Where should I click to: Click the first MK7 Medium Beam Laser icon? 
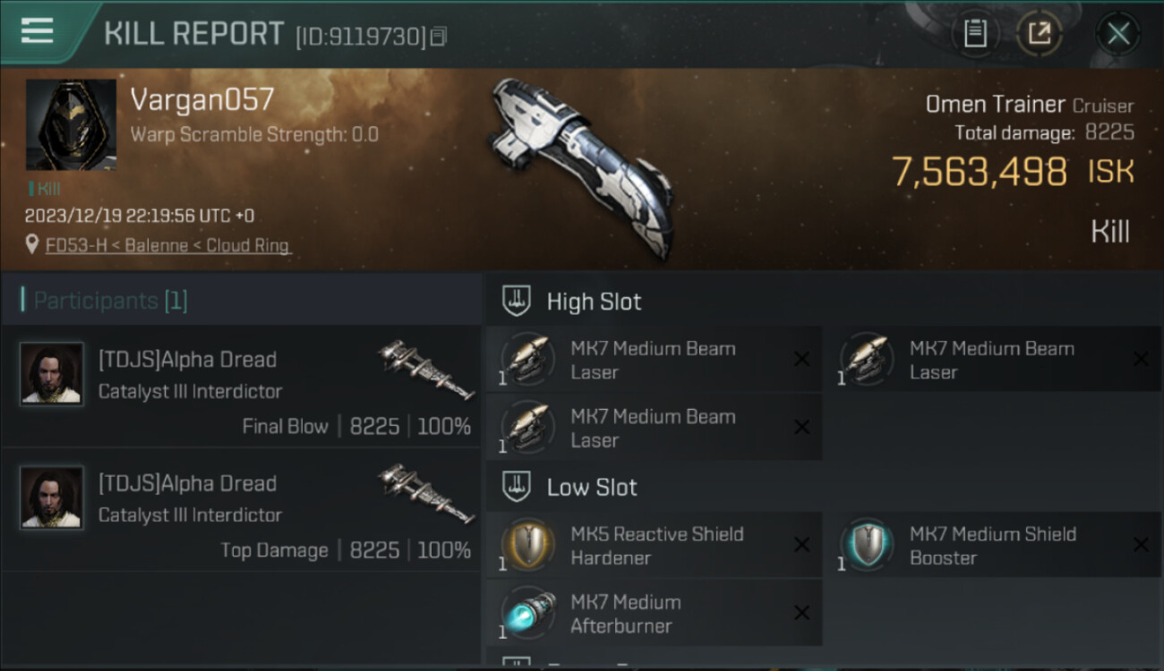[527, 360]
